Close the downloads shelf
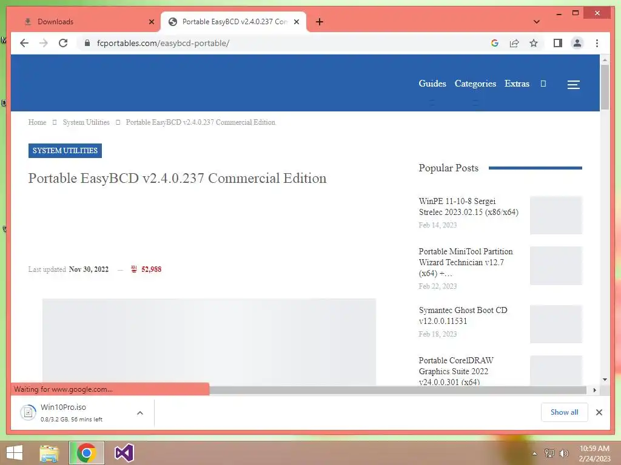Screen dimensions: 621x465 [x=599, y=412]
